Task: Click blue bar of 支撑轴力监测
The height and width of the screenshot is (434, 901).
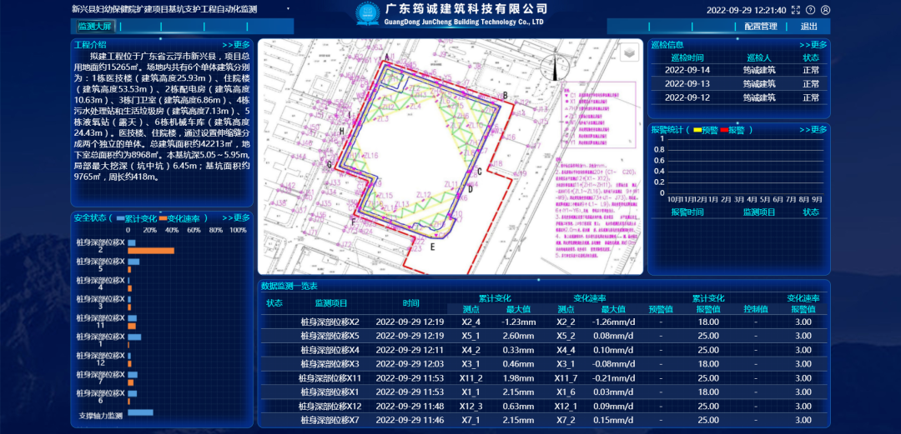Action: (140, 412)
